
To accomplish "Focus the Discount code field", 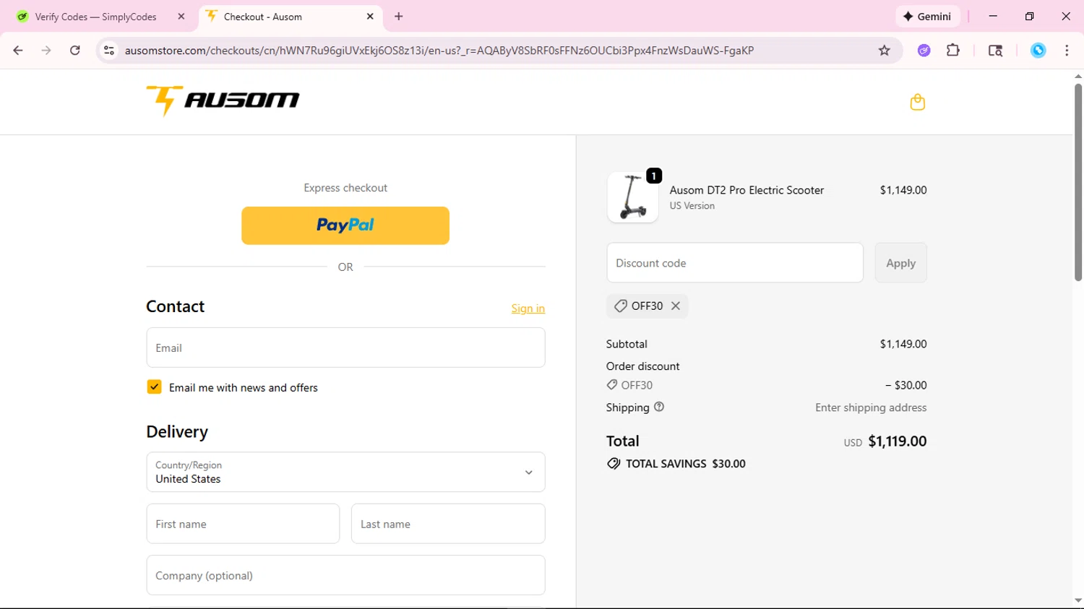I will point(735,263).
